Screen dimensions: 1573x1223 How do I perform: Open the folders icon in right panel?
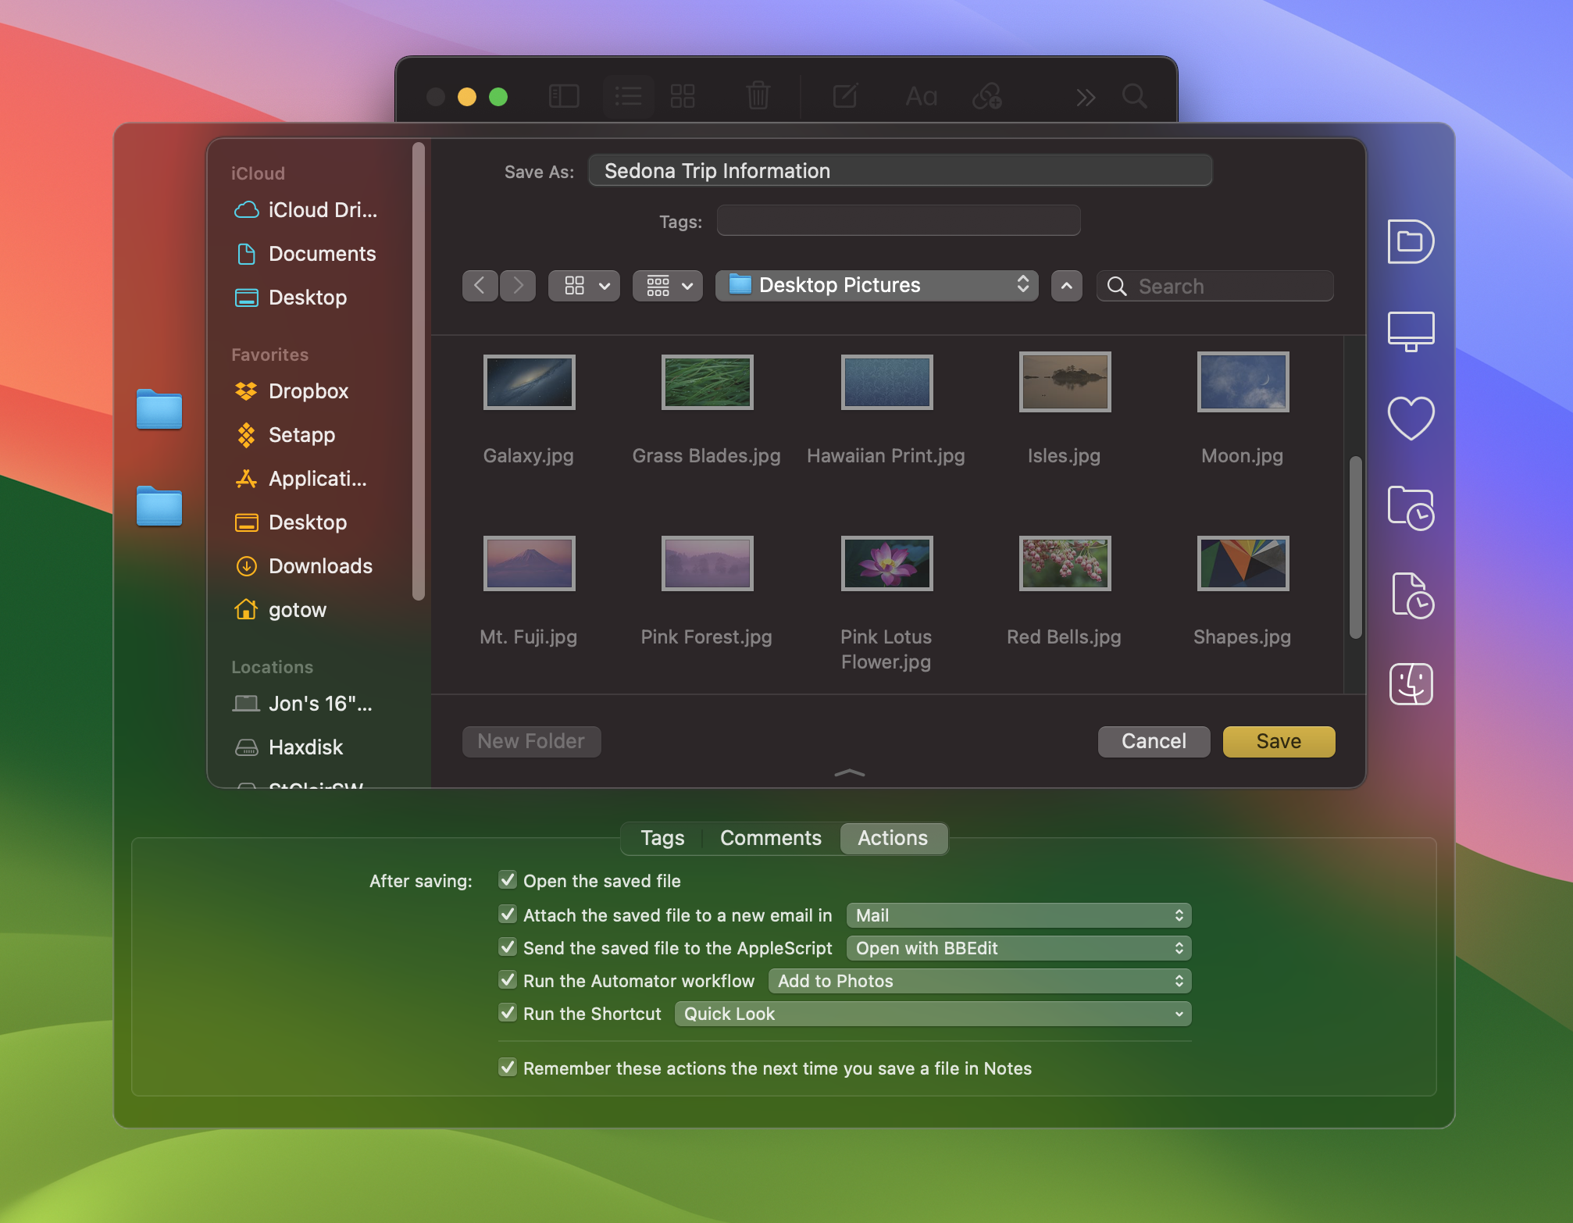pos(1411,241)
